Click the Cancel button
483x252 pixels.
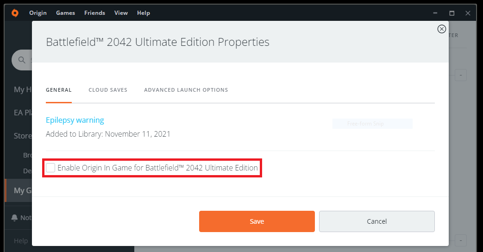pos(376,221)
